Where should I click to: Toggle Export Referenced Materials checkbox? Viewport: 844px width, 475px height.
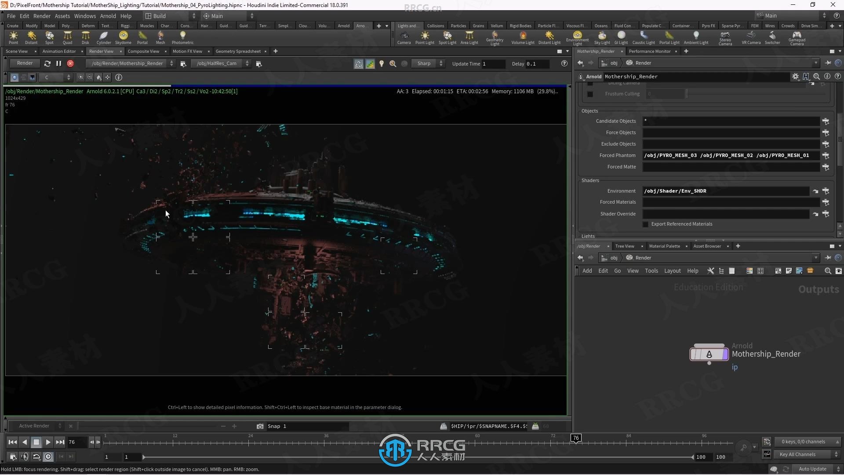click(645, 224)
